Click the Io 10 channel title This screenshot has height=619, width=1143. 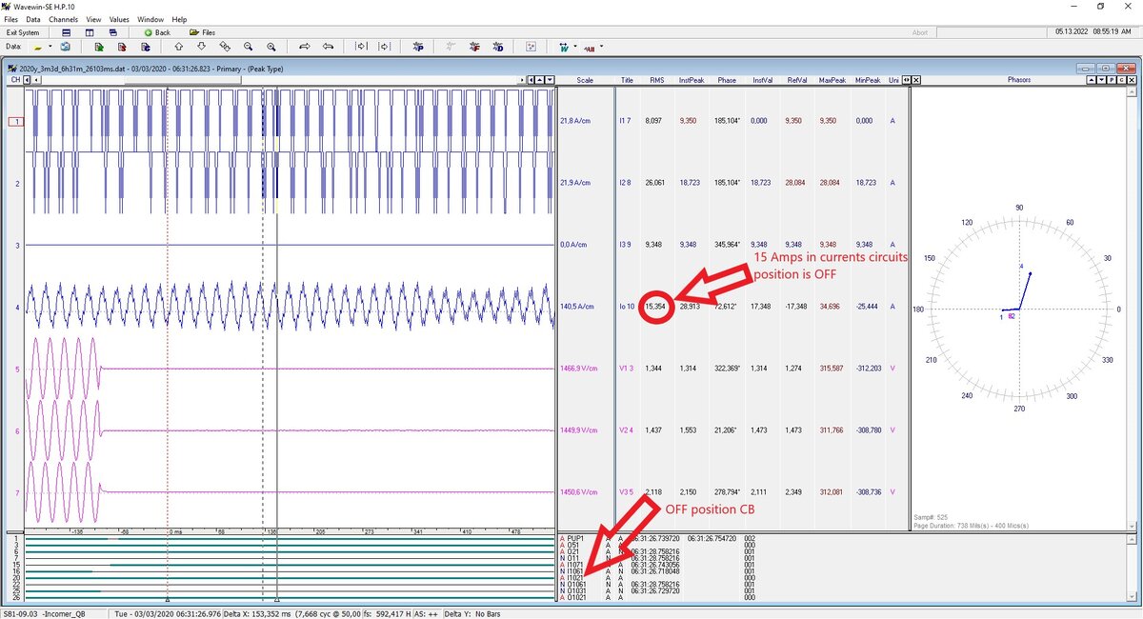(x=626, y=307)
